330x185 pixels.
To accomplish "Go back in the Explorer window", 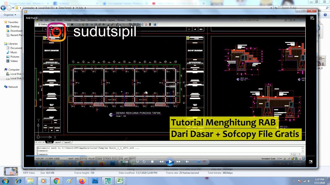I will tap(3, 8).
